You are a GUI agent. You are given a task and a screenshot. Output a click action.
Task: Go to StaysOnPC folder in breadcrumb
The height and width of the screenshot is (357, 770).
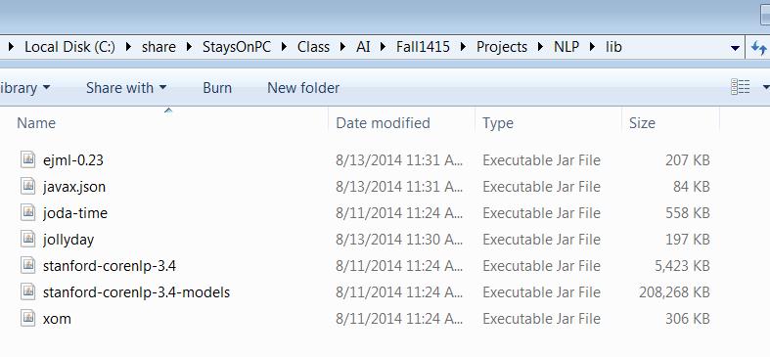237,47
